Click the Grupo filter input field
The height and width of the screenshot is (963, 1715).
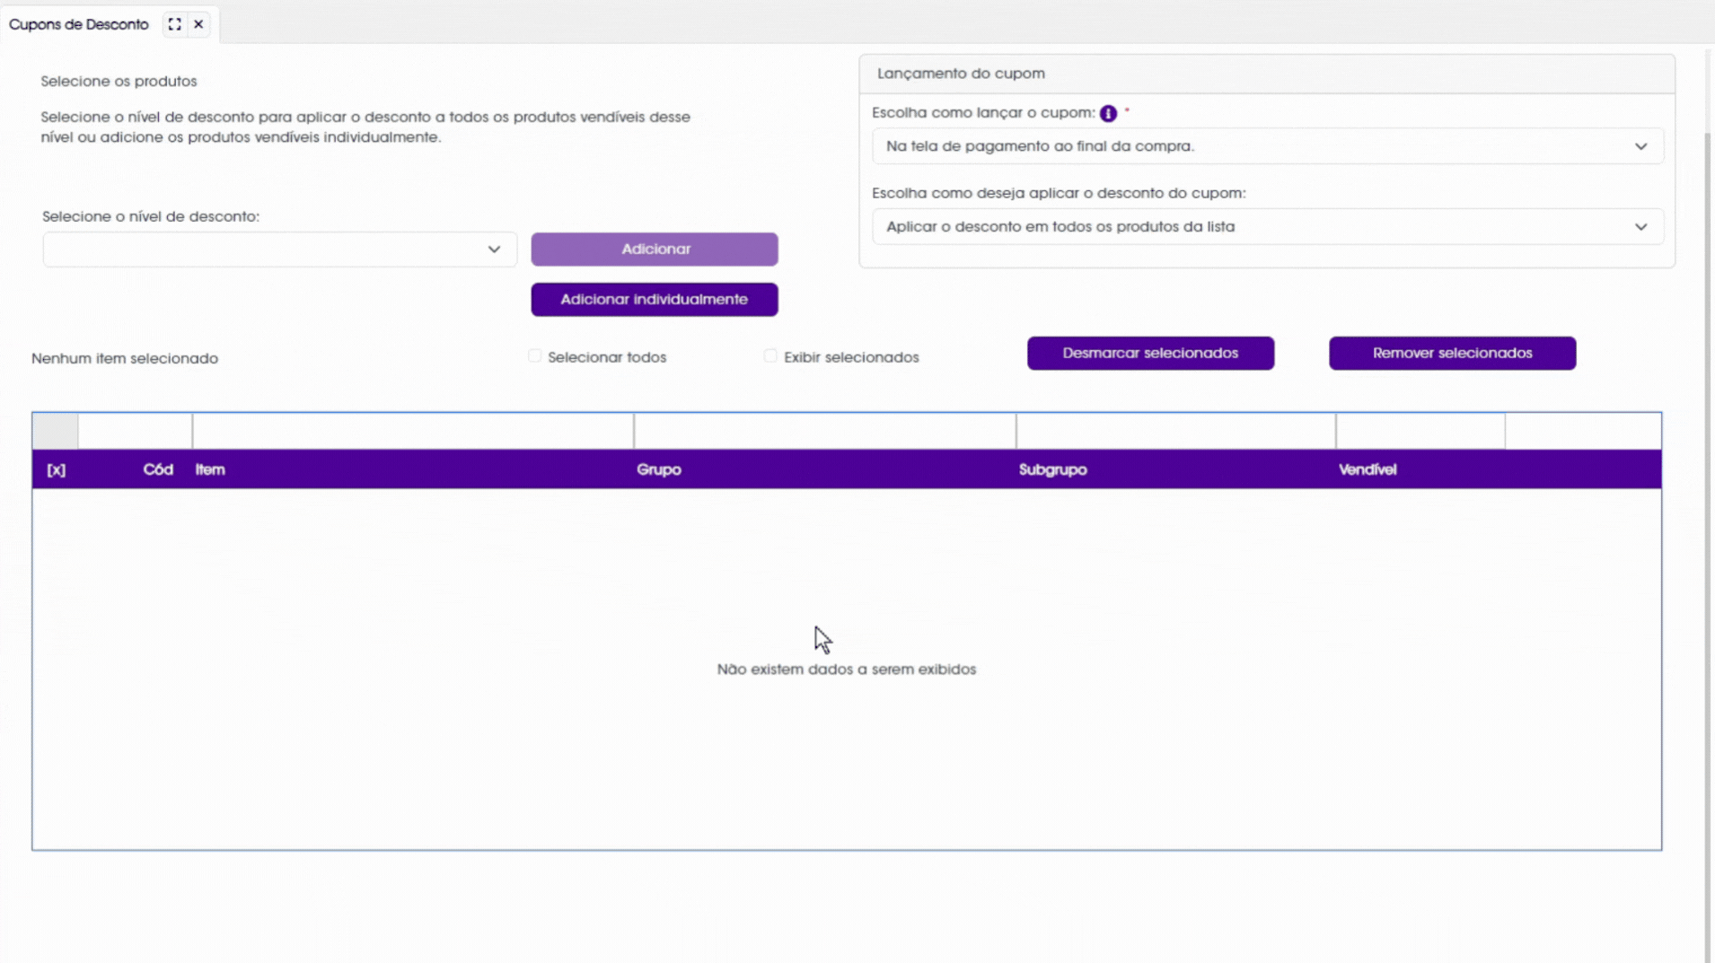point(825,432)
